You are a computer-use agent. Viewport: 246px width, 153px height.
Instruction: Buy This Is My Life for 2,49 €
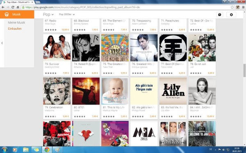(124, 116)
